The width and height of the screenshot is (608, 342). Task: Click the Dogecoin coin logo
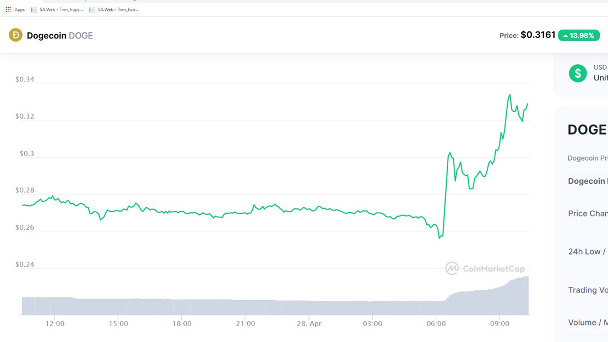point(15,35)
